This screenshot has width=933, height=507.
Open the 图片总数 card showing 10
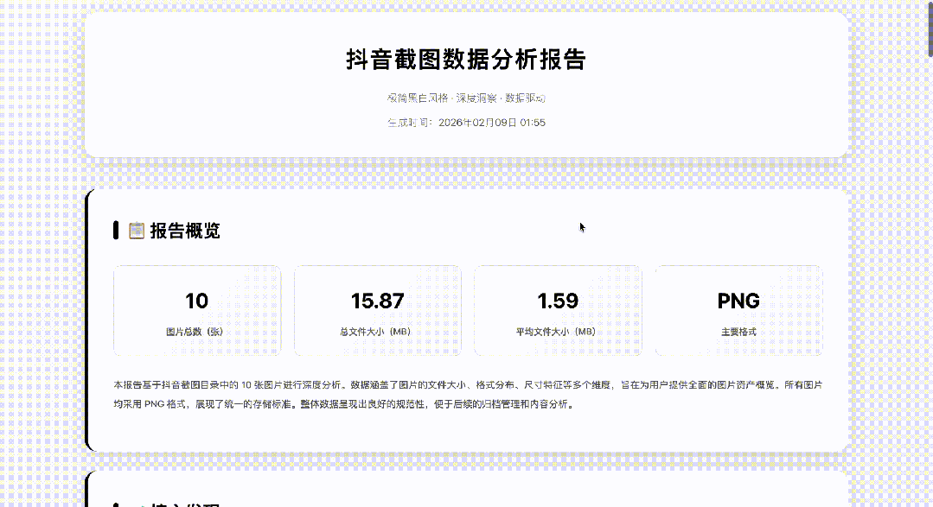(x=197, y=311)
